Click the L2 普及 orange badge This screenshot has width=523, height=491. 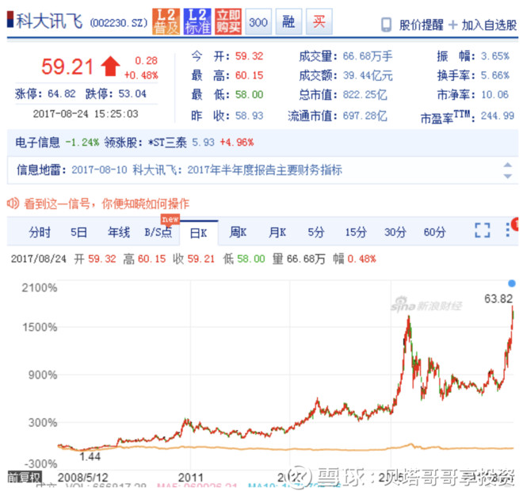(x=166, y=21)
